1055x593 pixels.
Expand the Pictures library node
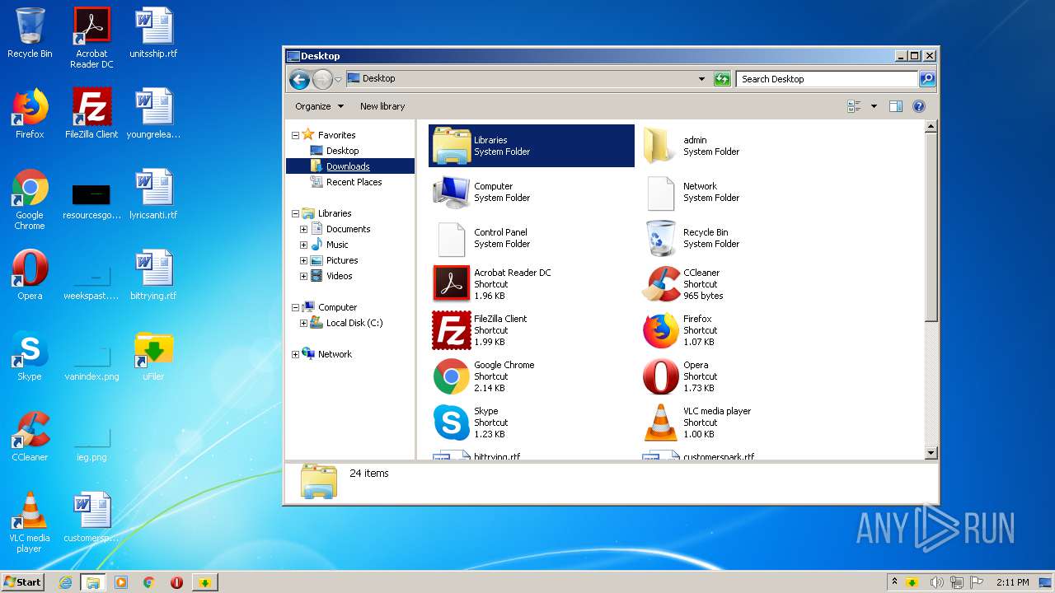[x=303, y=260]
